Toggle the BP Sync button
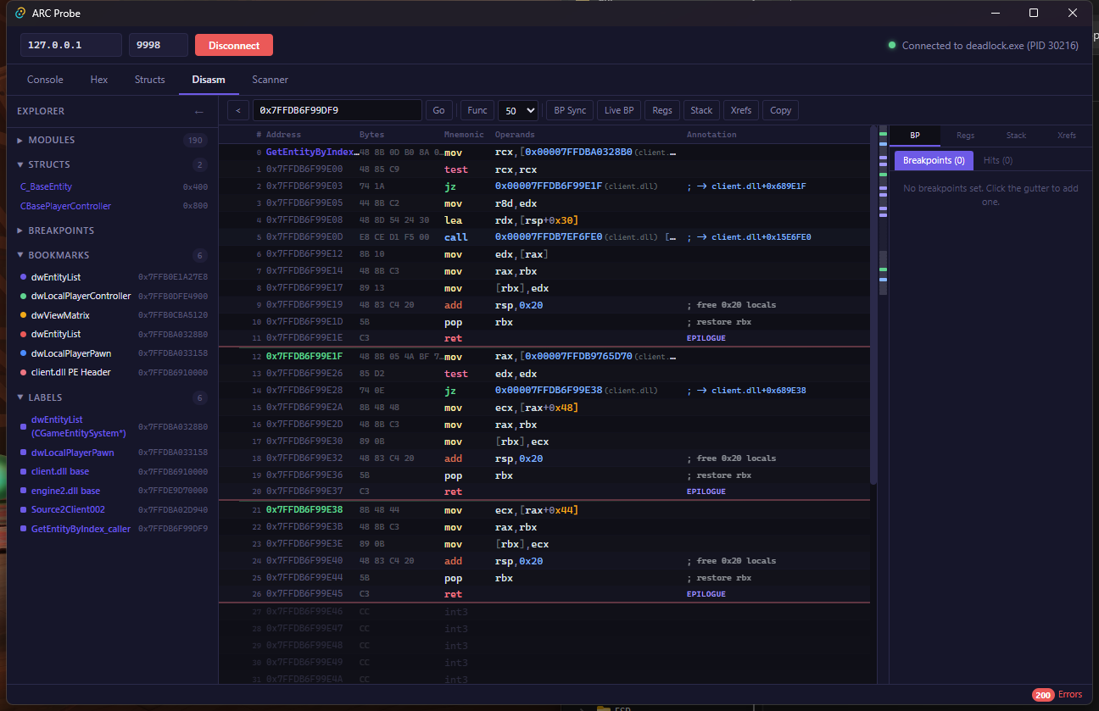The height and width of the screenshot is (711, 1099). tap(570, 110)
